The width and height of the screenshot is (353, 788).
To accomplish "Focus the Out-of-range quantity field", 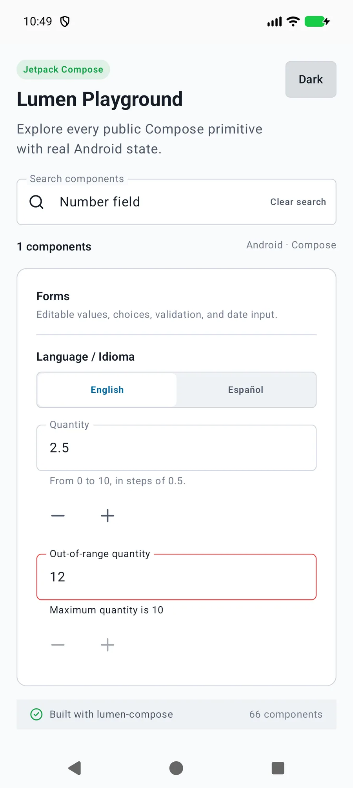I will point(176,577).
